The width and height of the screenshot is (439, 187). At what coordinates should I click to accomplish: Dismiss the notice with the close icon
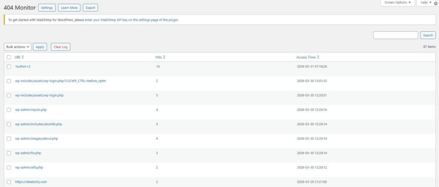point(436,3)
